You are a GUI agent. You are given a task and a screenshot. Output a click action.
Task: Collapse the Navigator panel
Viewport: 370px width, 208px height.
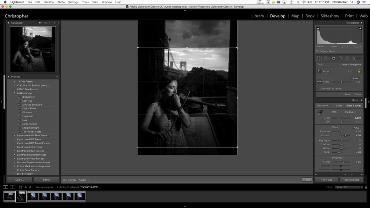click(x=8, y=23)
